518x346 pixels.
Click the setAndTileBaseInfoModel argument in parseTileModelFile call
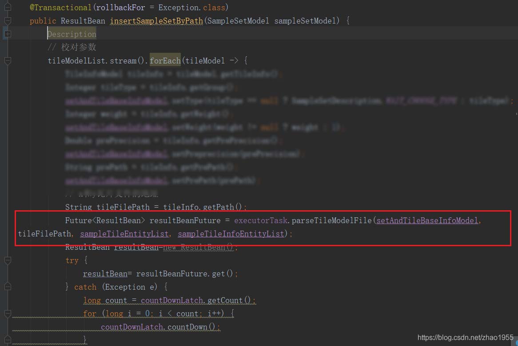[427, 220]
